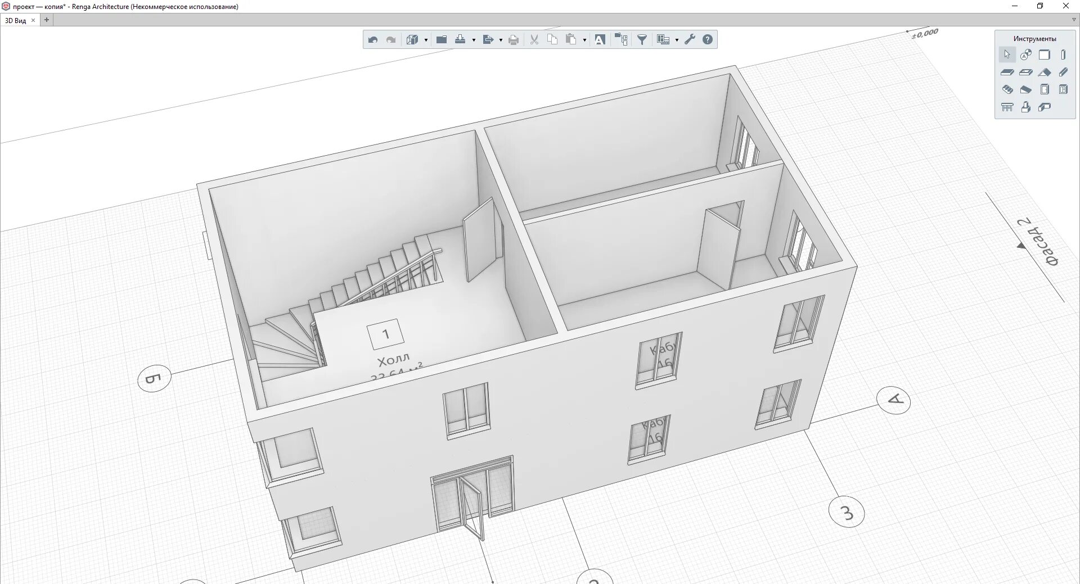The image size is (1080, 584).
Task: Expand the 3D view options dropdown arrow
Action: (426, 40)
